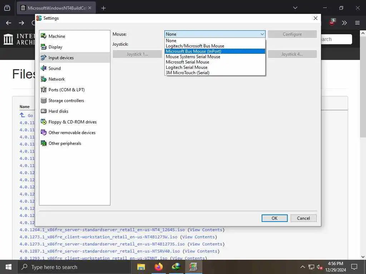Image resolution: width=366 pixels, height=274 pixels.
Task: Click the Joystick 1... button
Action: click(x=137, y=54)
